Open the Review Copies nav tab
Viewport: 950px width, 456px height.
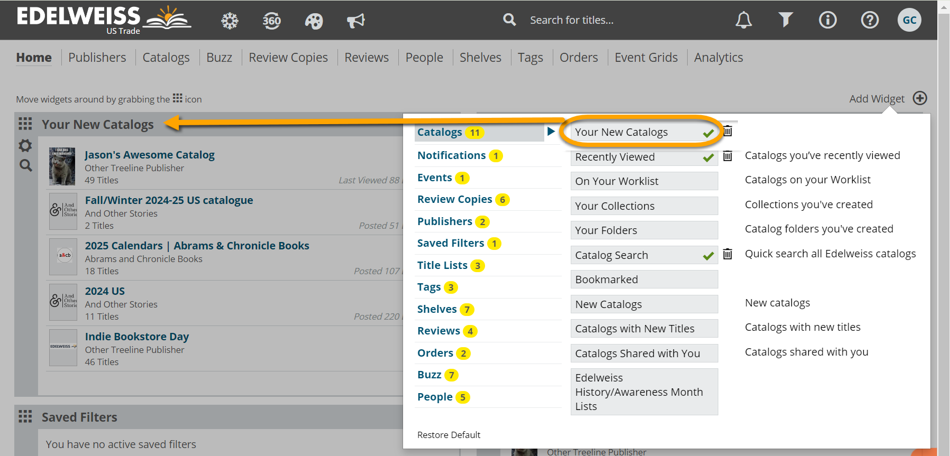tap(288, 57)
